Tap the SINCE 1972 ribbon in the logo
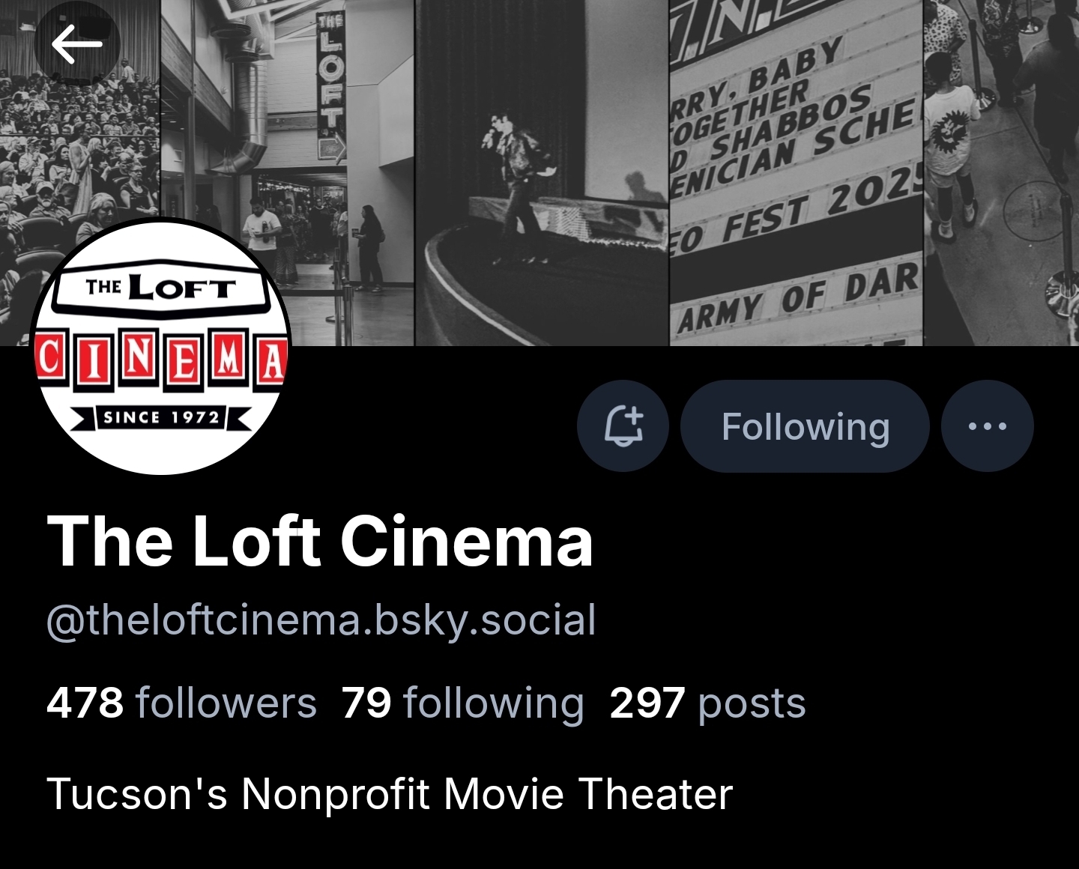 [x=162, y=417]
